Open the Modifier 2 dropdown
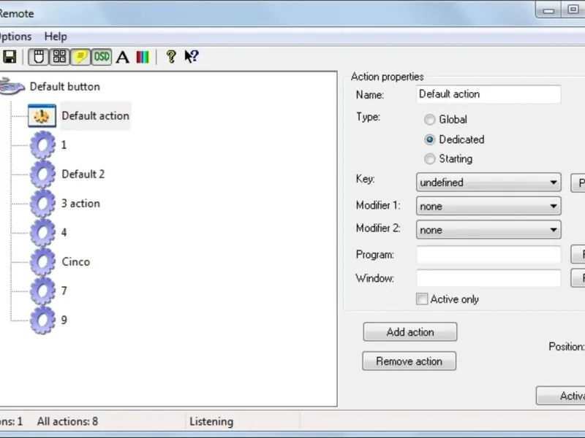The width and height of the screenshot is (585, 438). click(x=488, y=230)
